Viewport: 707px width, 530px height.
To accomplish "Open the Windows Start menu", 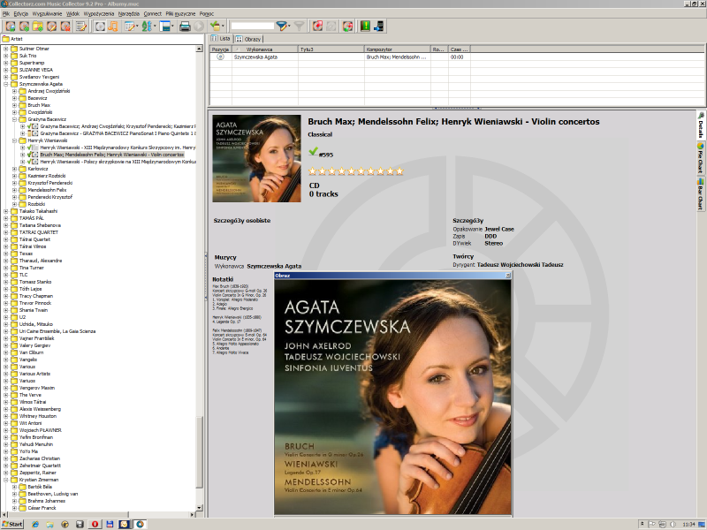I will tap(12, 524).
